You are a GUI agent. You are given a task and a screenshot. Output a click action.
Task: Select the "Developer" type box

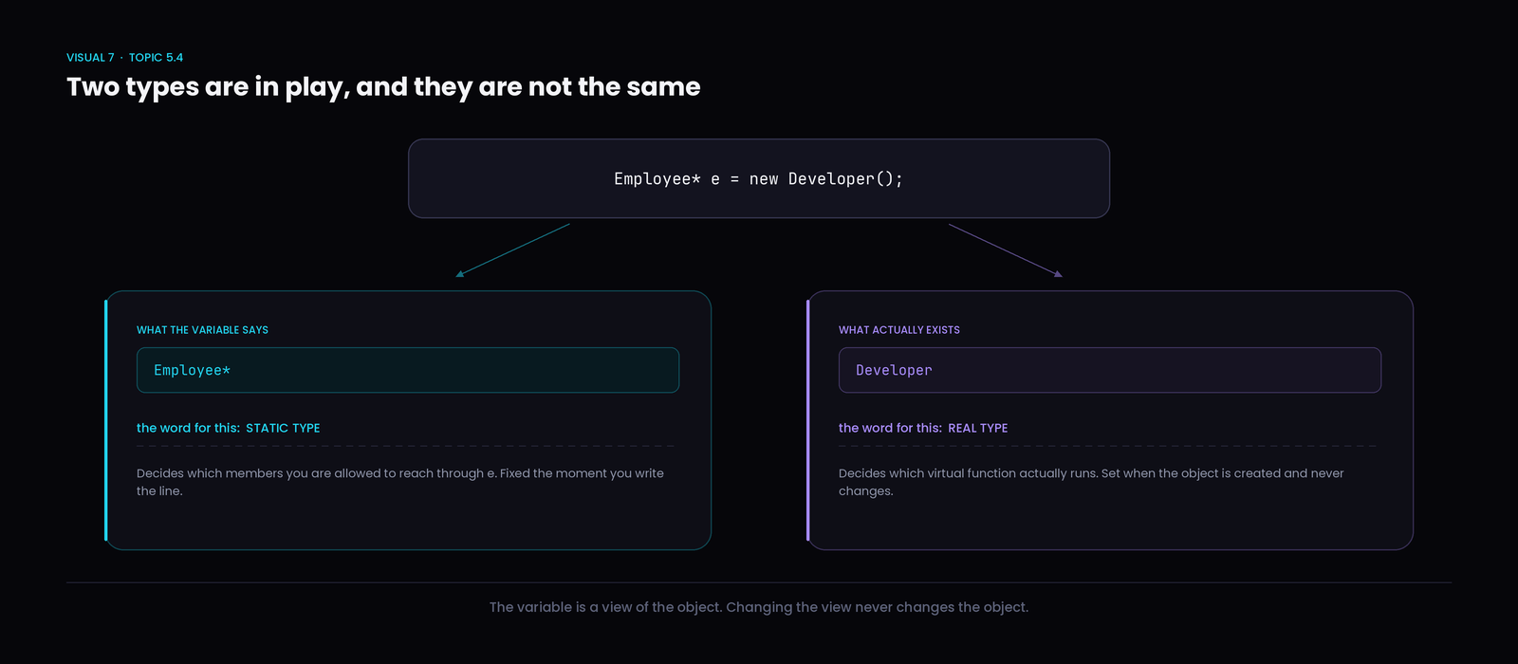click(x=1110, y=370)
